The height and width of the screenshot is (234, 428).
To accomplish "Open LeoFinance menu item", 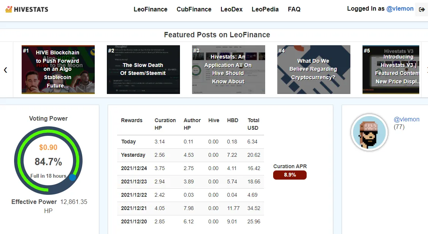I will tap(150, 9).
